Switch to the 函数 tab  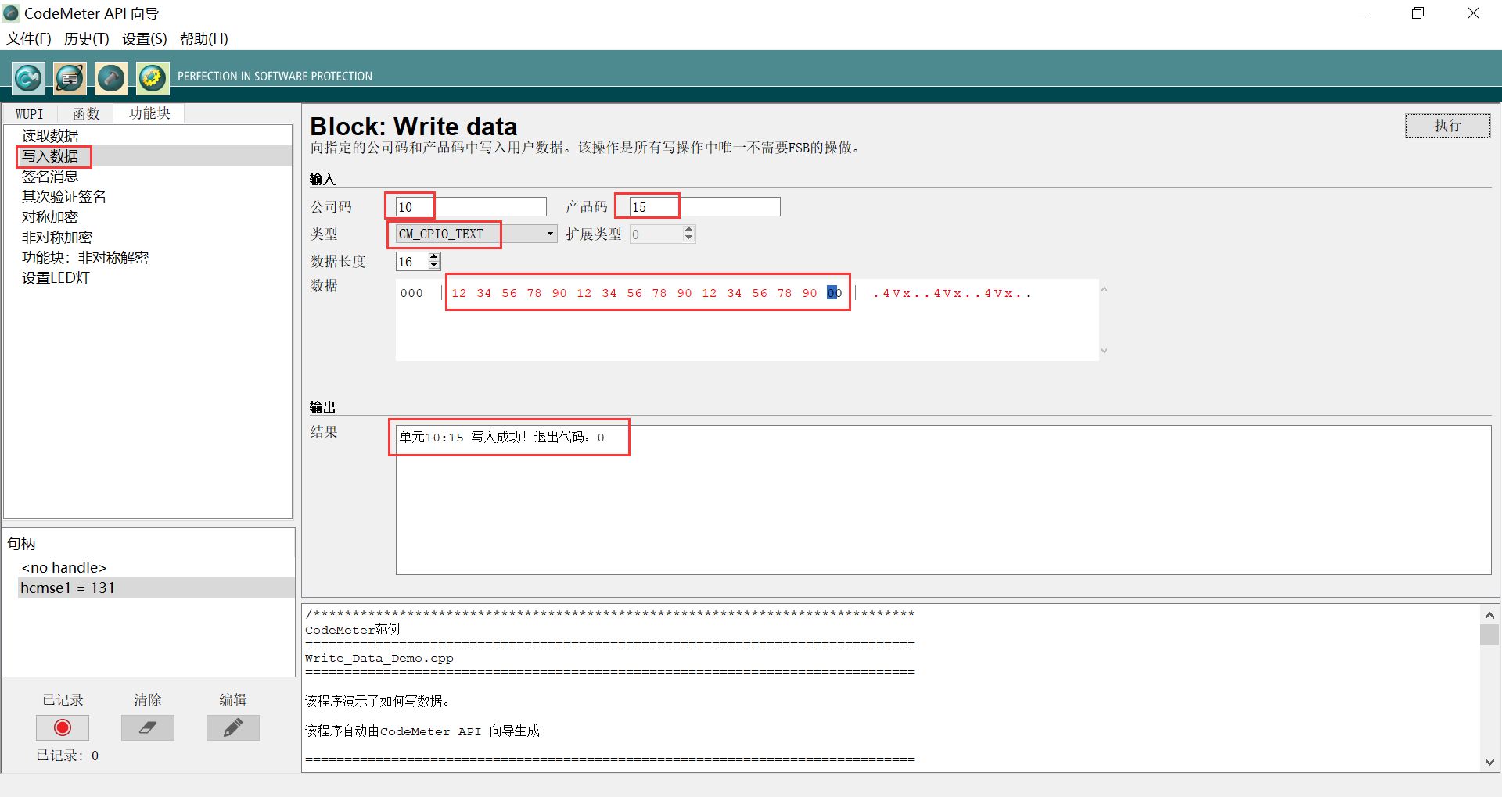pos(86,114)
